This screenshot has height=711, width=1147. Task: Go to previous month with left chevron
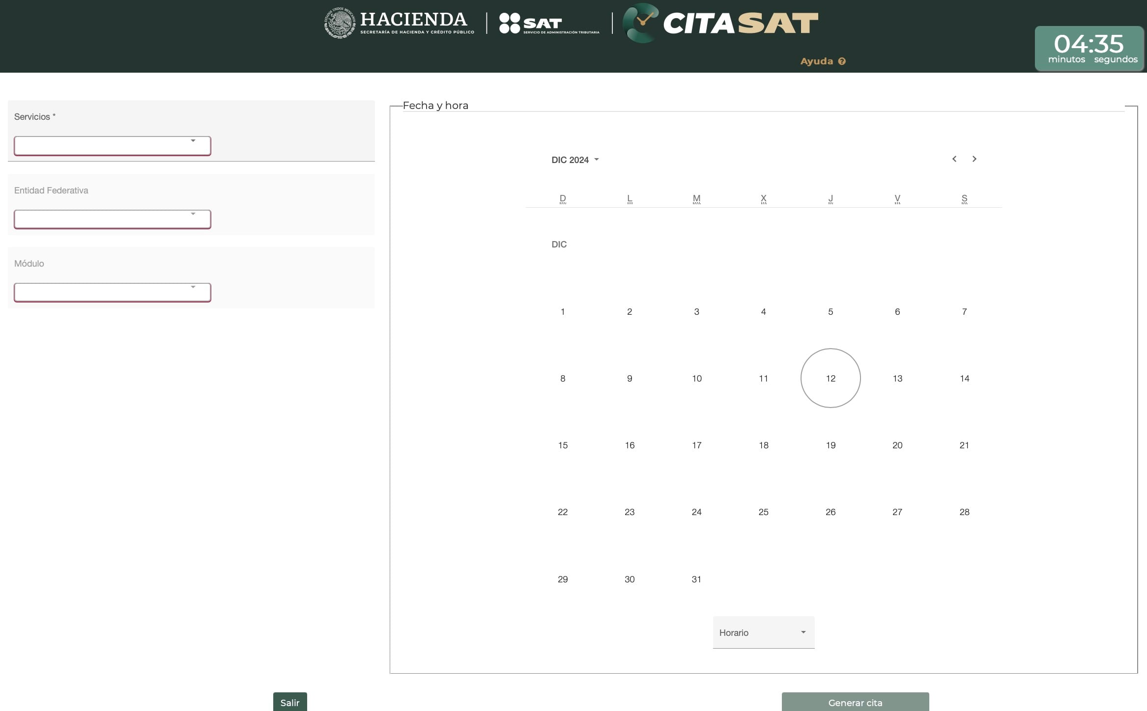(954, 159)
